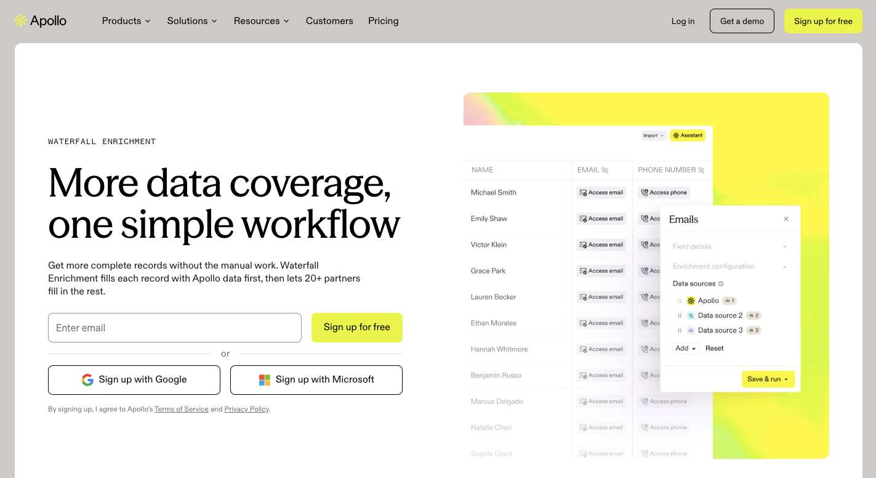
Task: Focus the Enter email input field
Action: tap(175, 328)
